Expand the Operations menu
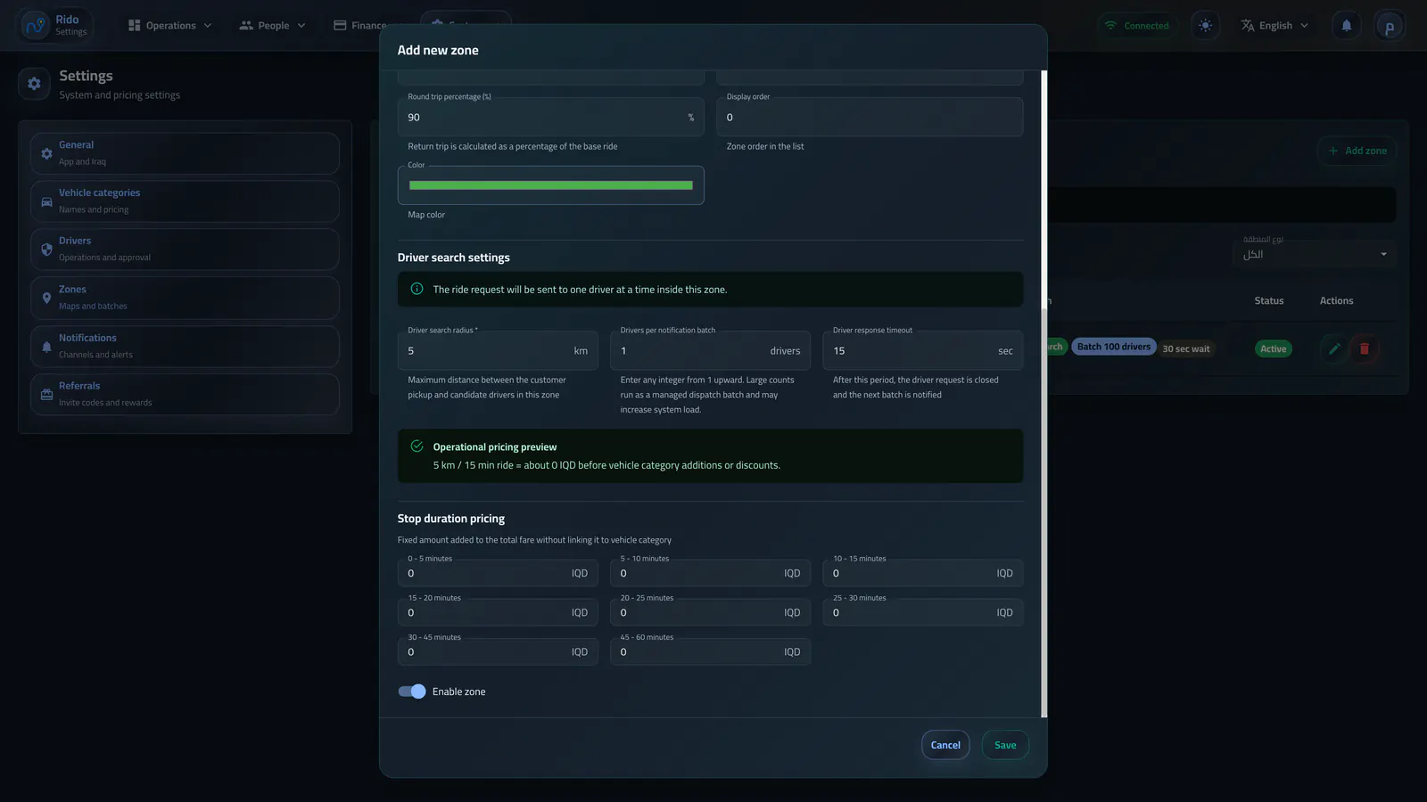The height and width of the screenshot is (802, 1427). point(170,26)
